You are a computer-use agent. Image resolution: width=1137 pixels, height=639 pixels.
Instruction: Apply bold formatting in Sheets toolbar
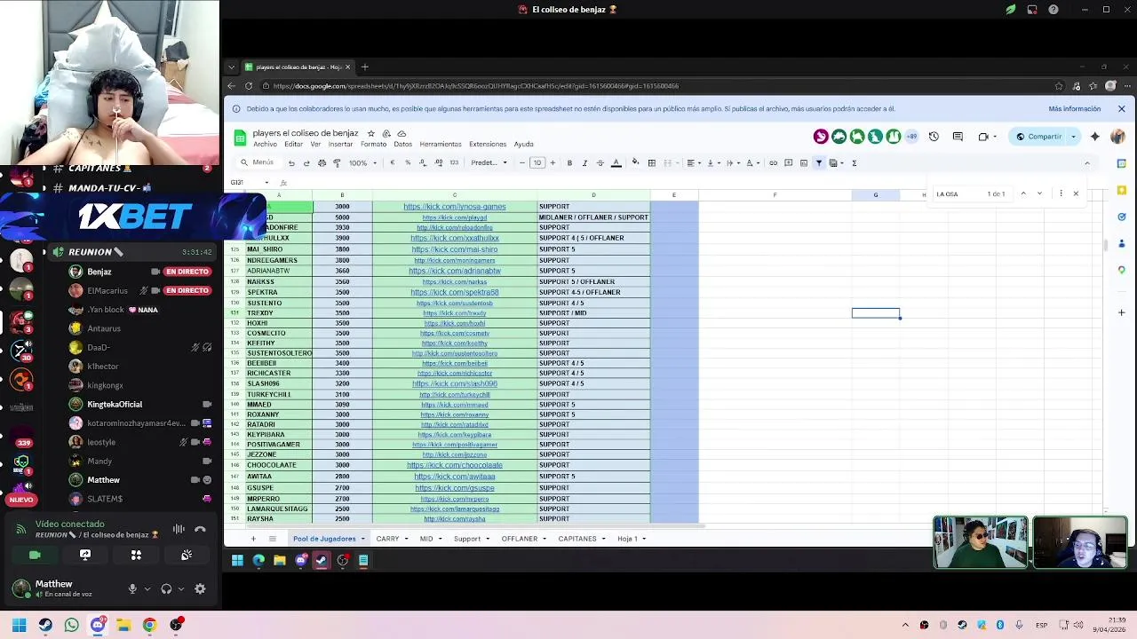click(x=569, y=163)
